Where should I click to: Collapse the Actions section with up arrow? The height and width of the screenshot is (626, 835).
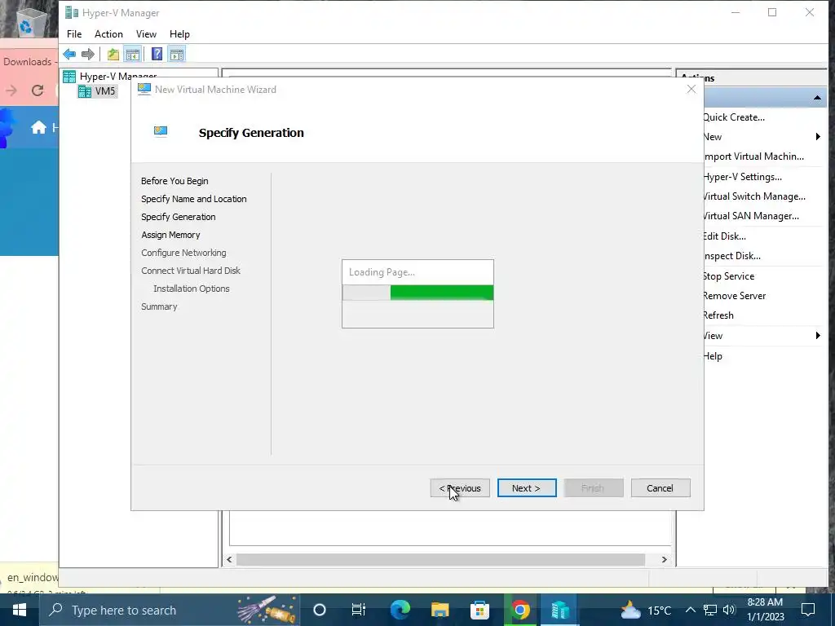point(817,98)
